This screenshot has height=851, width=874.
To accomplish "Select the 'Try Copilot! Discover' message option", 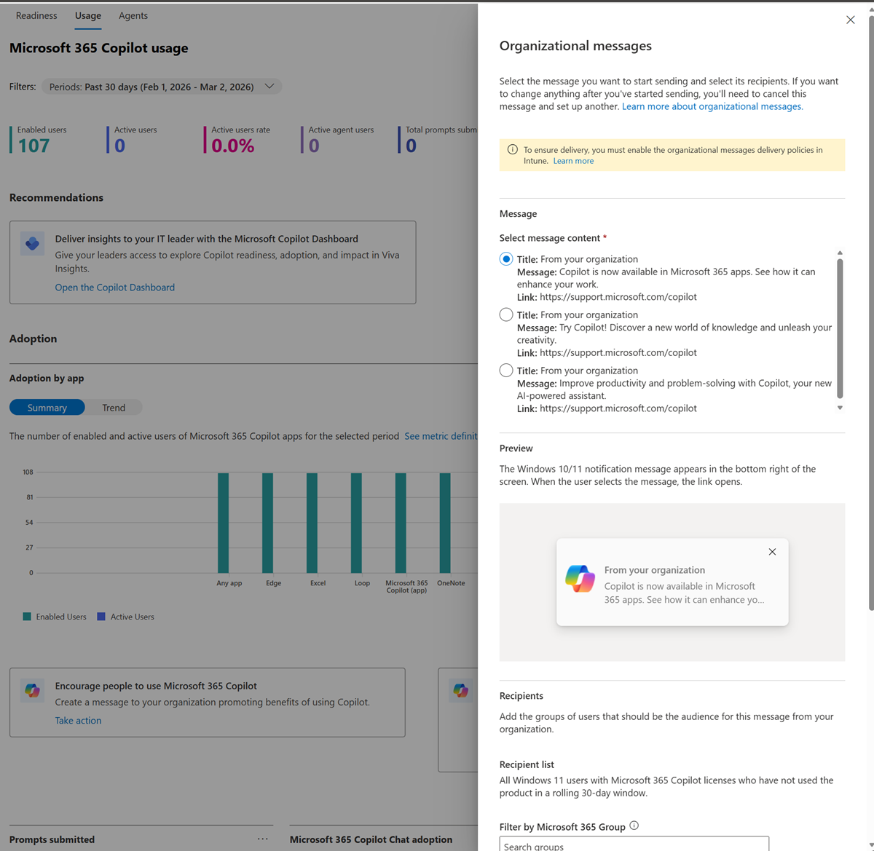I will point(506,314).
